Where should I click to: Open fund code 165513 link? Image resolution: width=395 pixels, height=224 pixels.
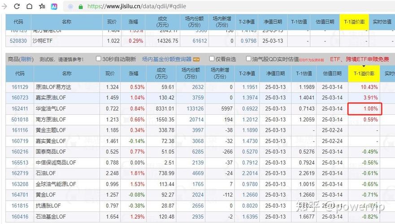20,163
